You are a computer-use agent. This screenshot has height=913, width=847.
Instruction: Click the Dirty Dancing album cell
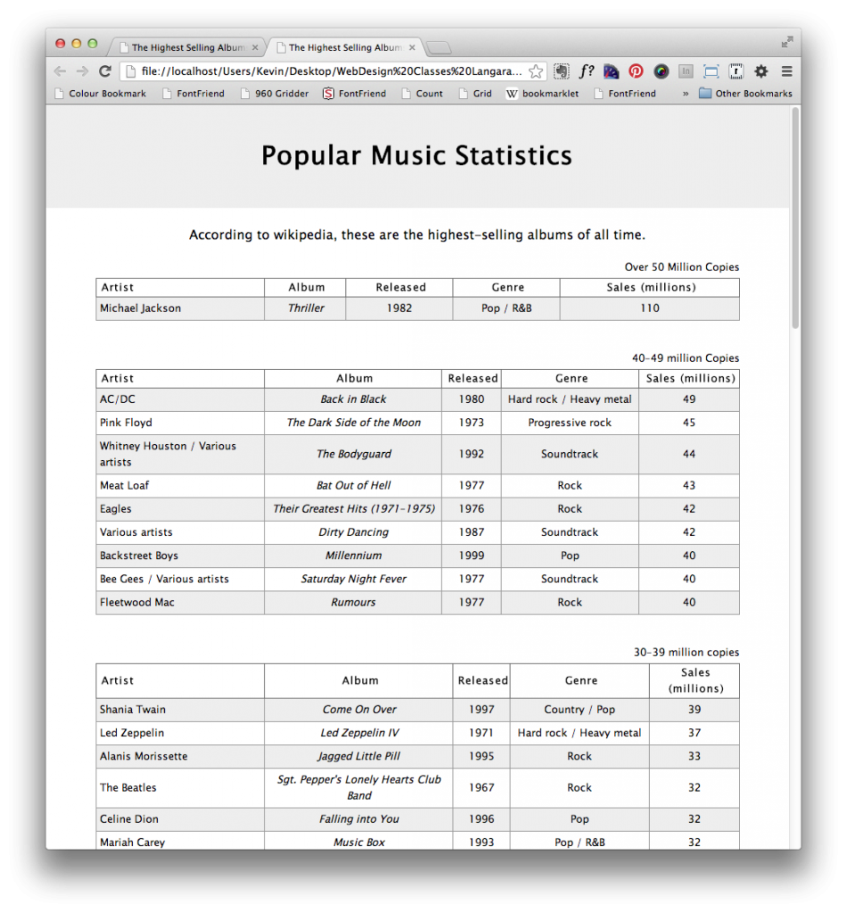[x=353, y=532]
